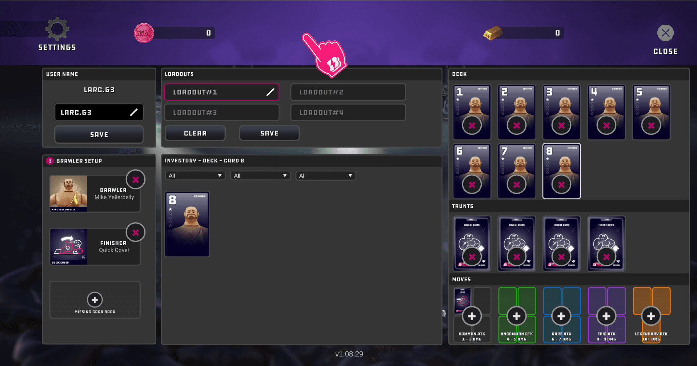Screen dimensions: 697x366
Task: Switch to Loadout#4
Action: [x=348, y=113]
